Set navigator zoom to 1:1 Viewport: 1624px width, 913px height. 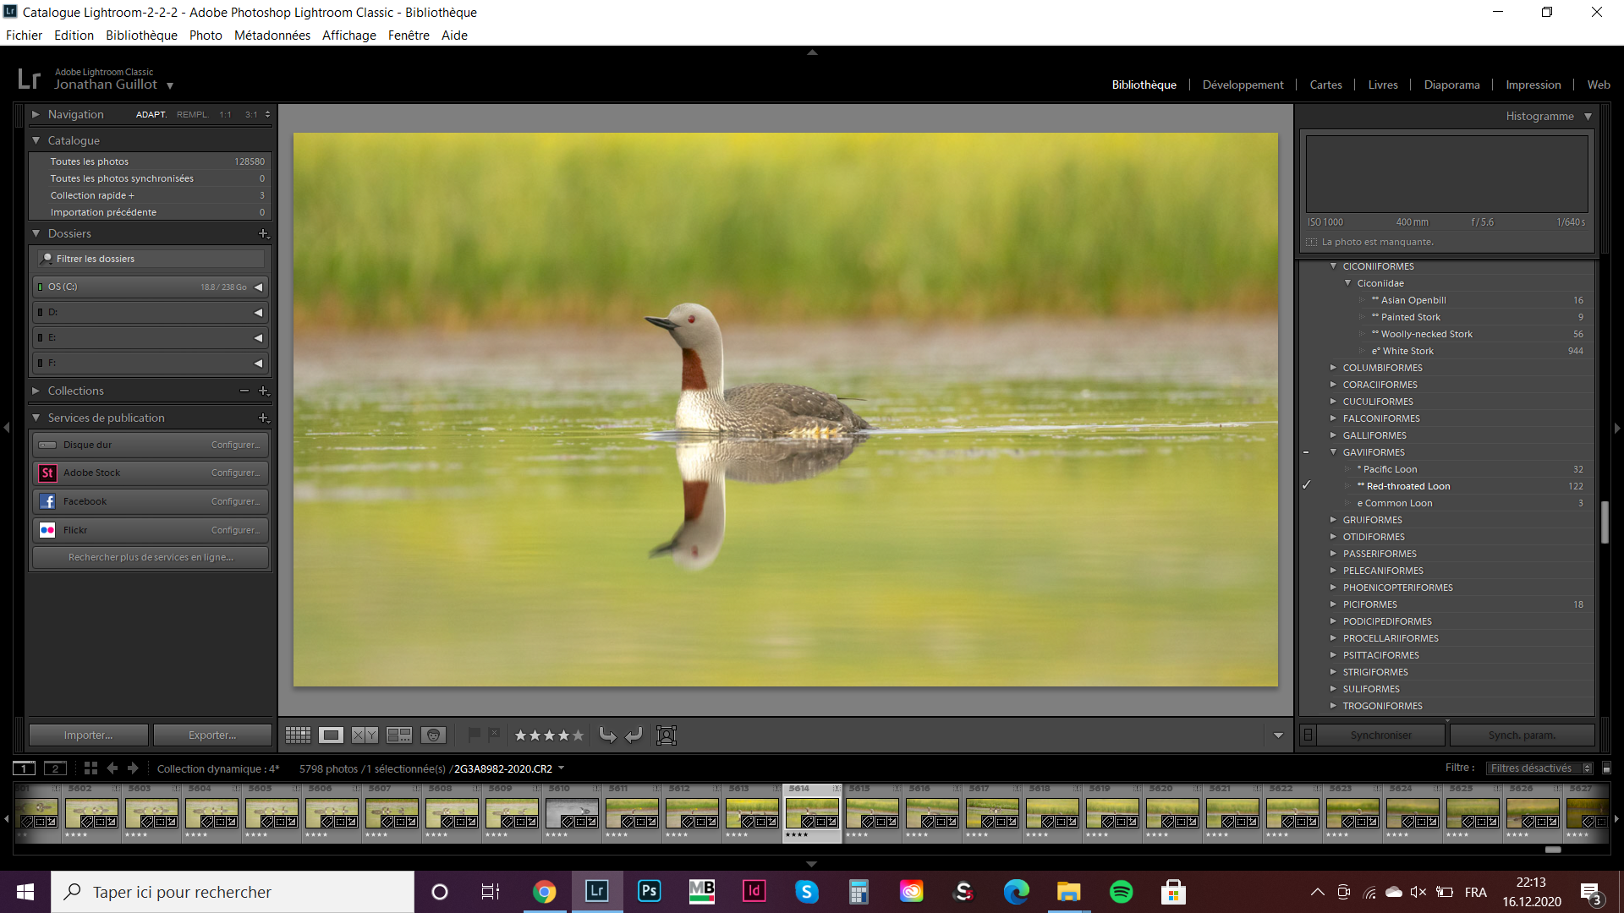tap(225, 115)
